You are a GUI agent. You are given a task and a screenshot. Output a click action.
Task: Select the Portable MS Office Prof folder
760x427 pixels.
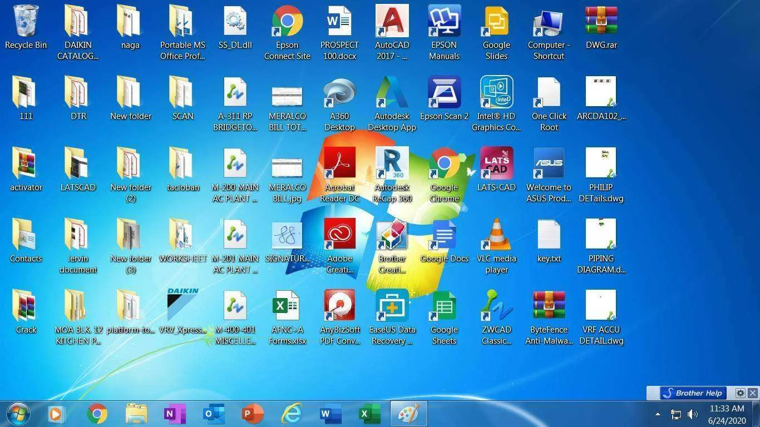coord(182,32)
